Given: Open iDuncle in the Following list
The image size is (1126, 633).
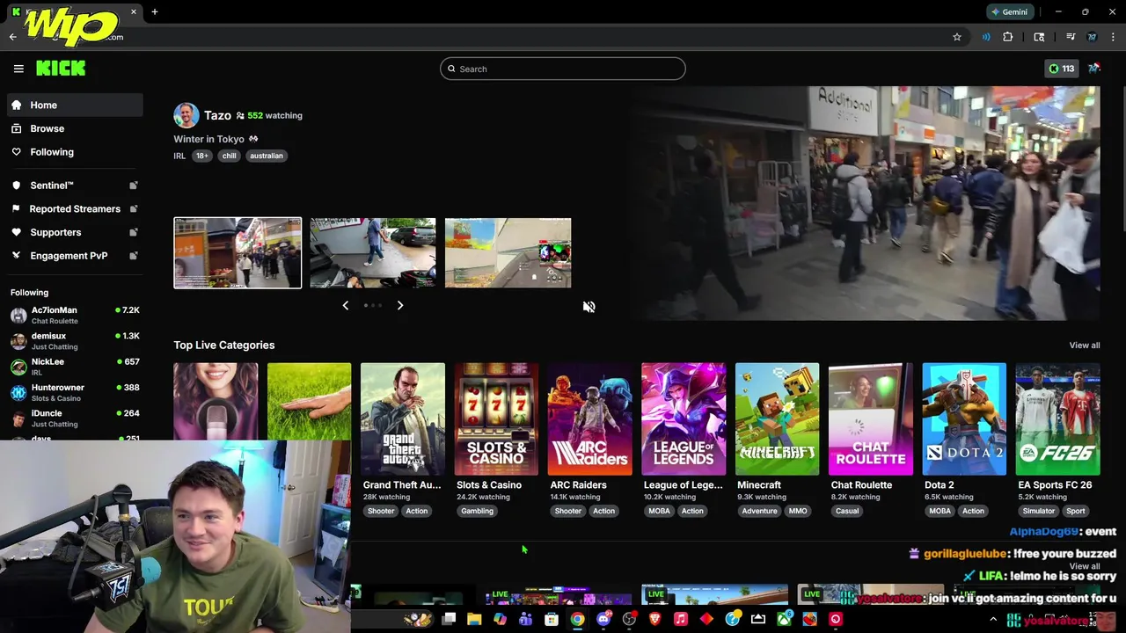Looking at the screenshot, I should [75, 418].
